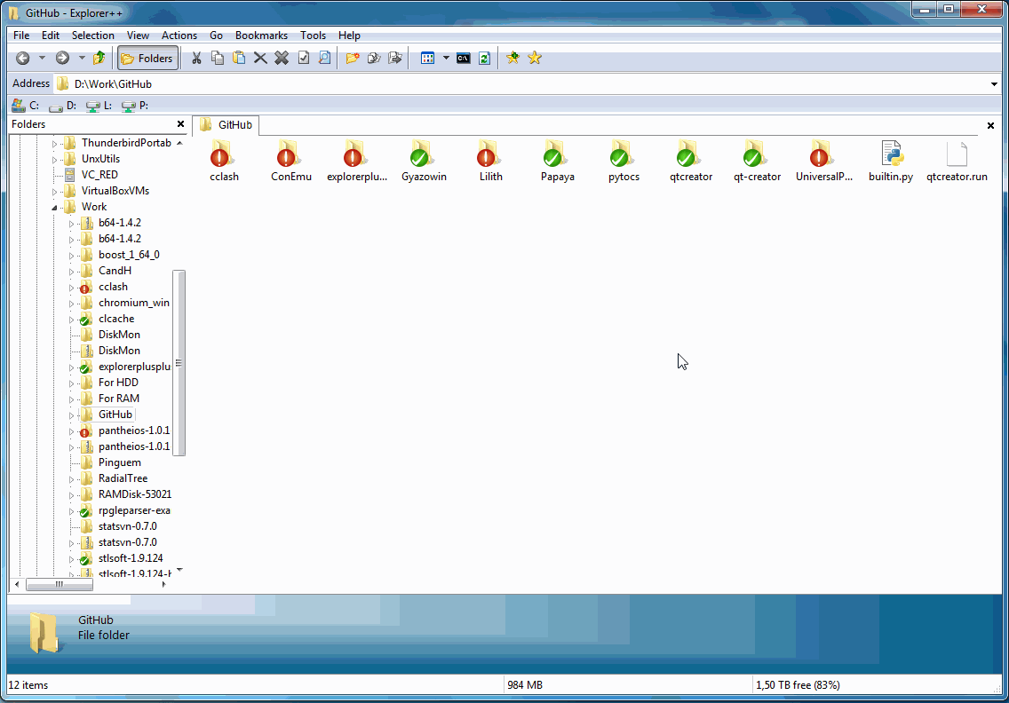The image size is (1009, 703).
Task: Delete selected item with thin X icon
Action: (x=260, y=59)
